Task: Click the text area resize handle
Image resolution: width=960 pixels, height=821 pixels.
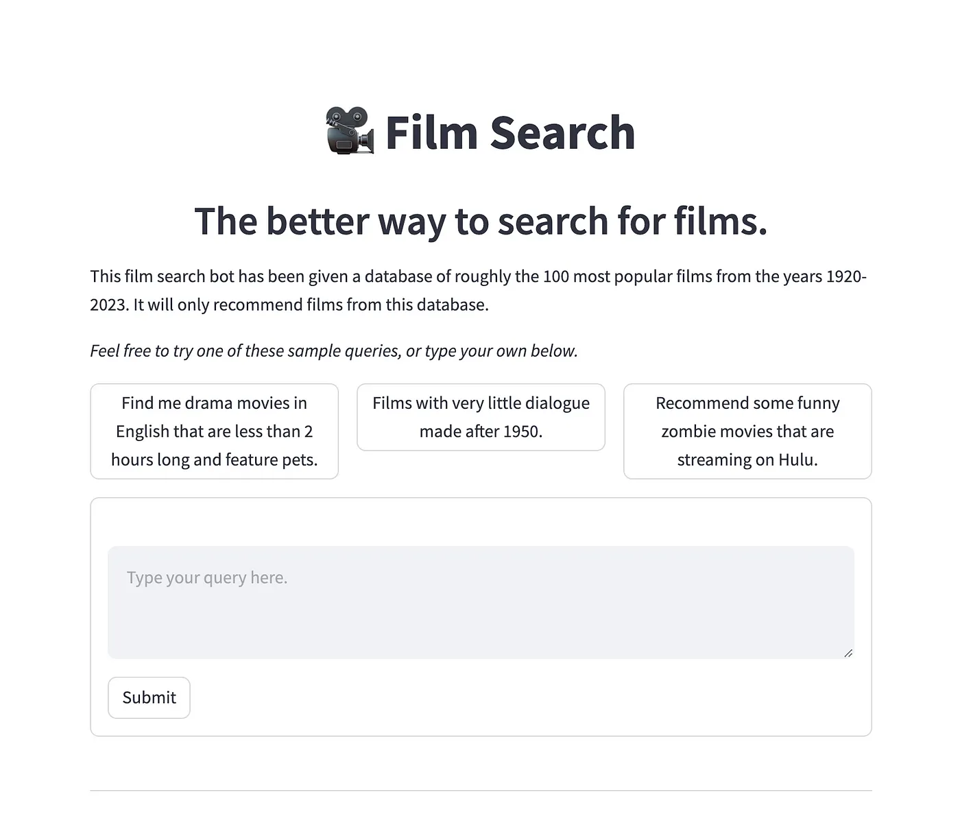Action: point(848,653)
